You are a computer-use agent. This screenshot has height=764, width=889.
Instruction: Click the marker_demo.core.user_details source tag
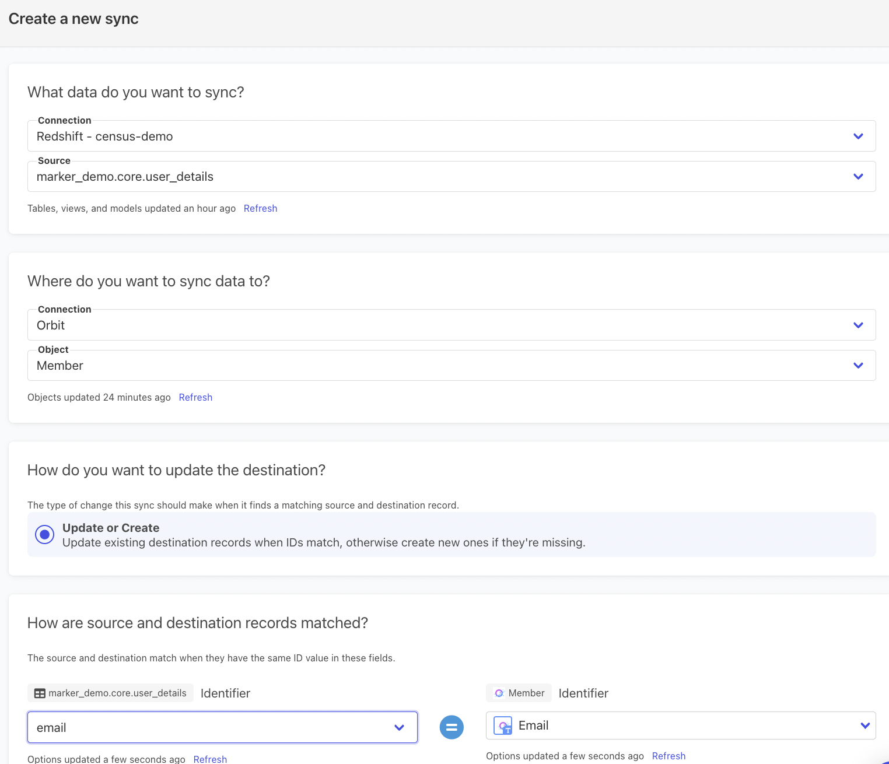point(117,693)
